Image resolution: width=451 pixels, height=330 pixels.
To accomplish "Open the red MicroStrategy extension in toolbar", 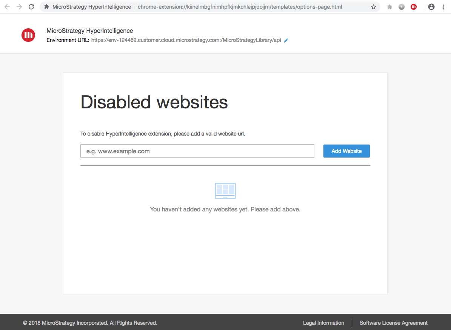I will coord(414,7).
